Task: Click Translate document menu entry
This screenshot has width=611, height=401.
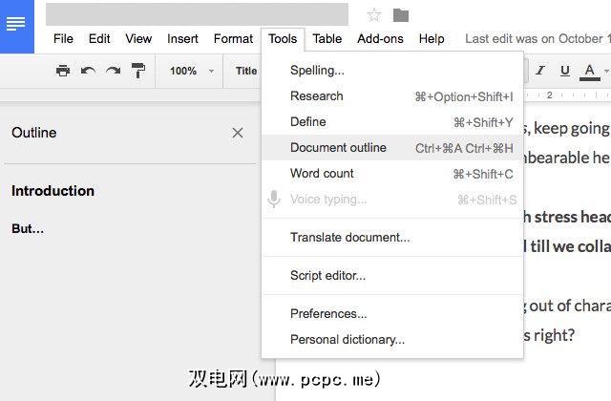Action: tap(349, 238)
